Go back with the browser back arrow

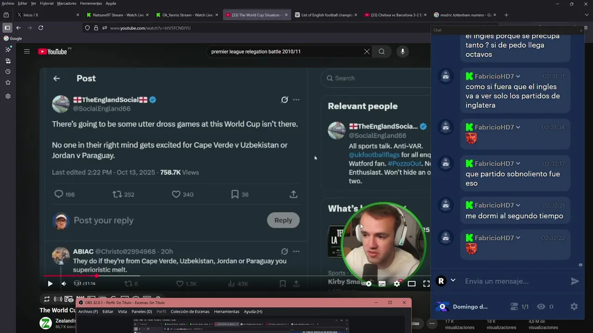point(19,28)
